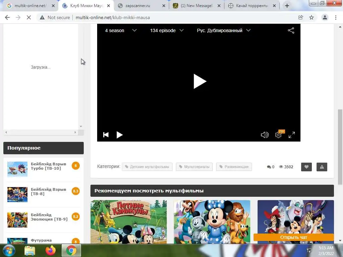This screenshot has height=257, width=343.
Task: Click the network icon in system tray
Action: [310, 250]
